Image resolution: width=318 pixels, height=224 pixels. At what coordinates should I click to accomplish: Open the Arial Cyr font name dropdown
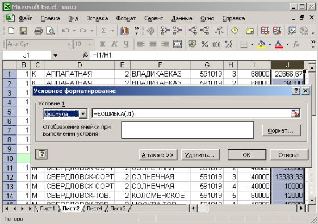[69, 44]
